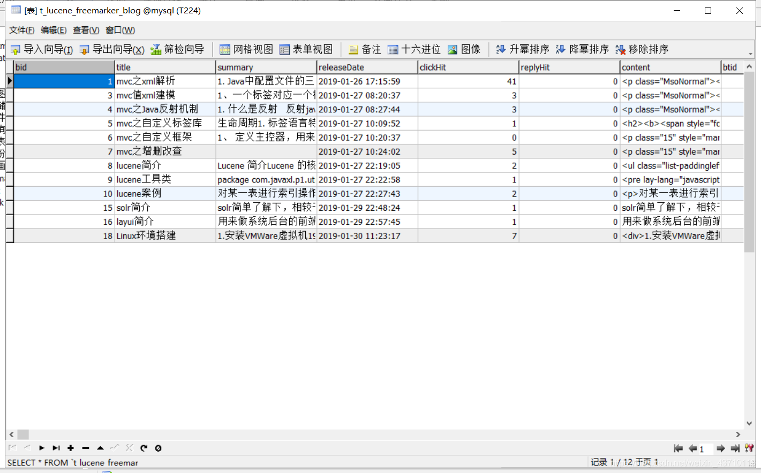Viewport: 761px width, 473px height.
Task: Click the SELECT * FROM status text
Action: click(x=73, y=462)
